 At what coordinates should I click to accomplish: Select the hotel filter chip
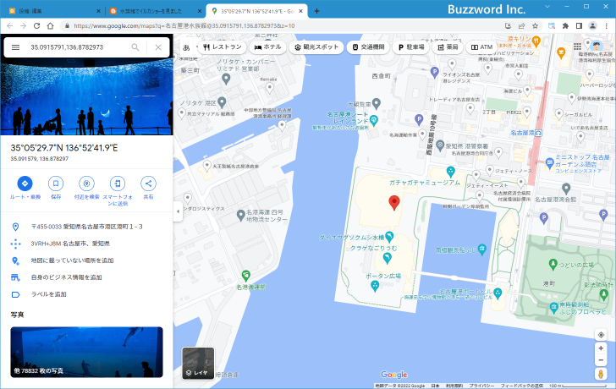click(267, 47)
